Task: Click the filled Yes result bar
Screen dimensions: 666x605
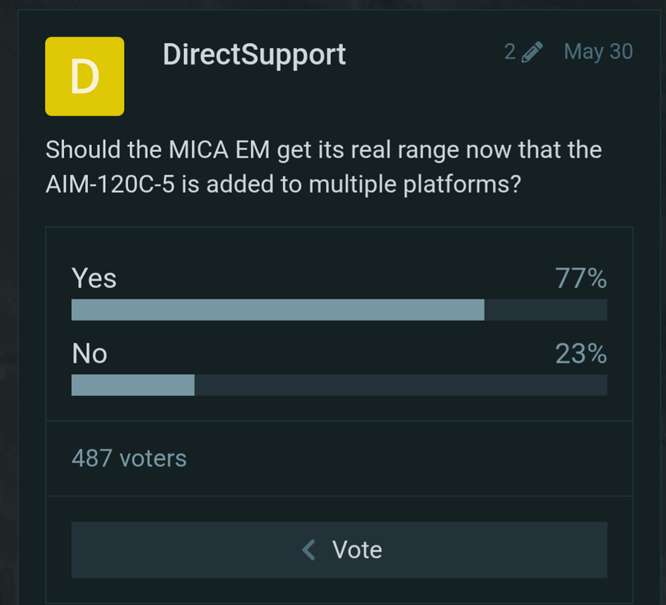Action: click(278, 310)
